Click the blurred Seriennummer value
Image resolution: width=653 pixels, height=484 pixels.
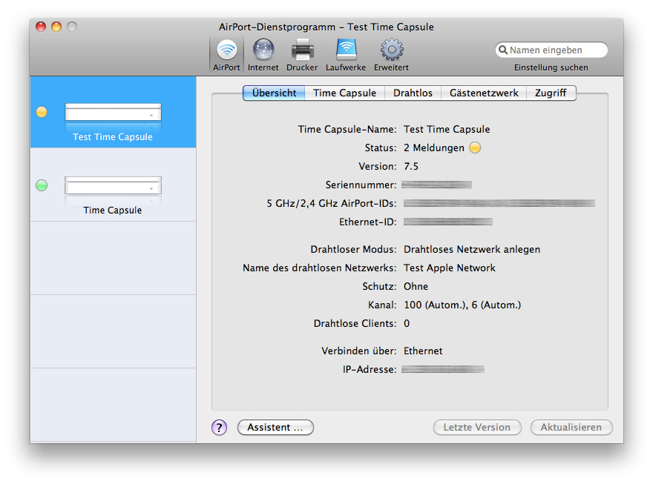tap(436, 185)
